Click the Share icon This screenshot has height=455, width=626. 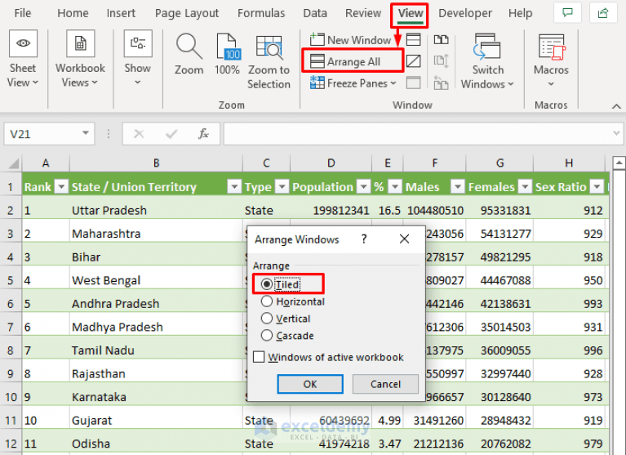coord(603,13)
